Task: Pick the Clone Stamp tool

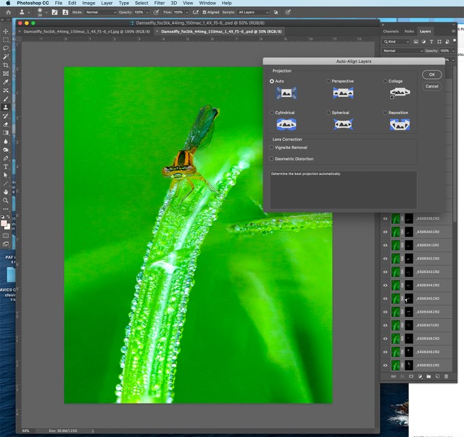Action: pyautogui.click(x=6, y=107)
